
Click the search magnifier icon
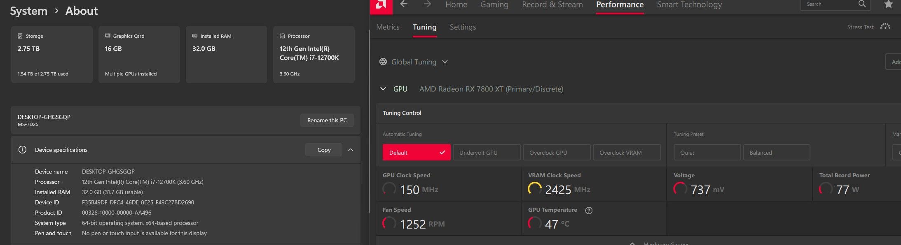pyautogui.click(x=862, y=4)
